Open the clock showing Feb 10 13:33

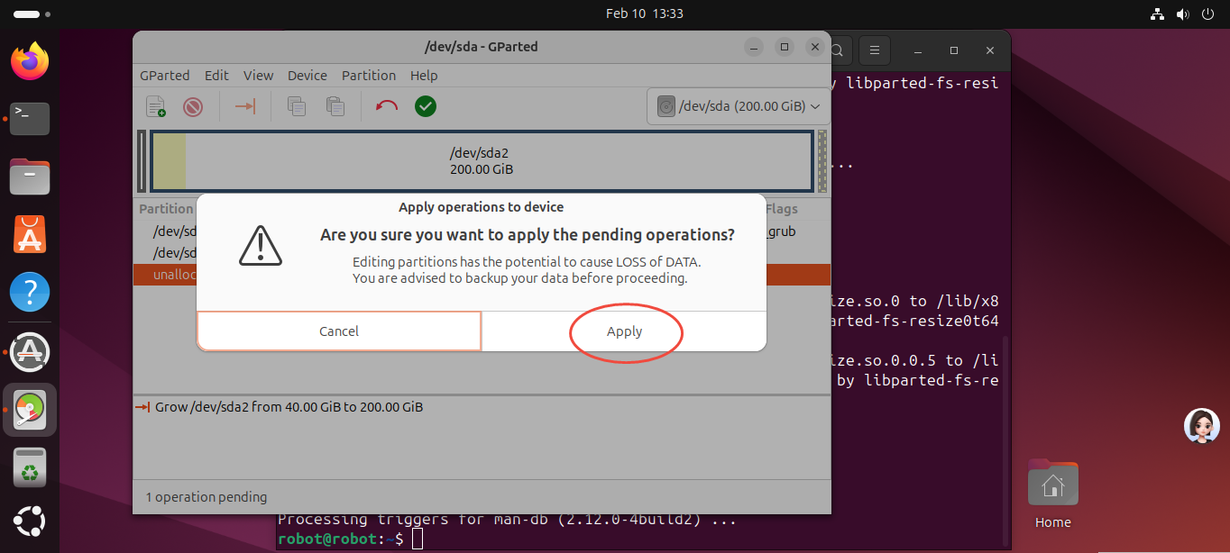pyautogui.click(x=645, y=14)
